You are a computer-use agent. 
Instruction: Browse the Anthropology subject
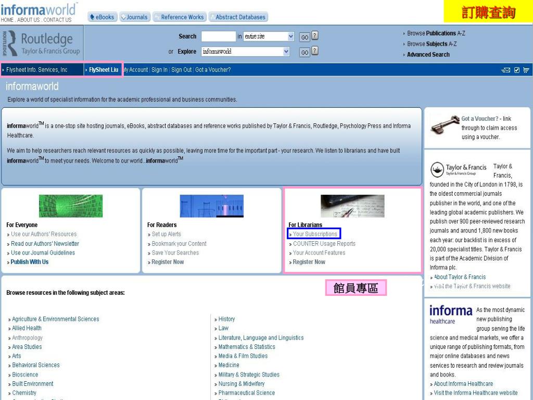click(x=27, y=337)
